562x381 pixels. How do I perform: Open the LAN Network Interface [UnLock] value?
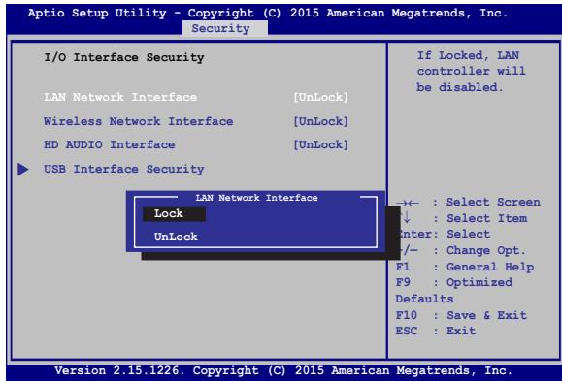tap(320, 97)
